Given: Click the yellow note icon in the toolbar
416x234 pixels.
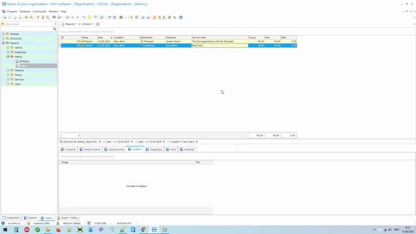Looking at the screenshot, I should [90, 18].
